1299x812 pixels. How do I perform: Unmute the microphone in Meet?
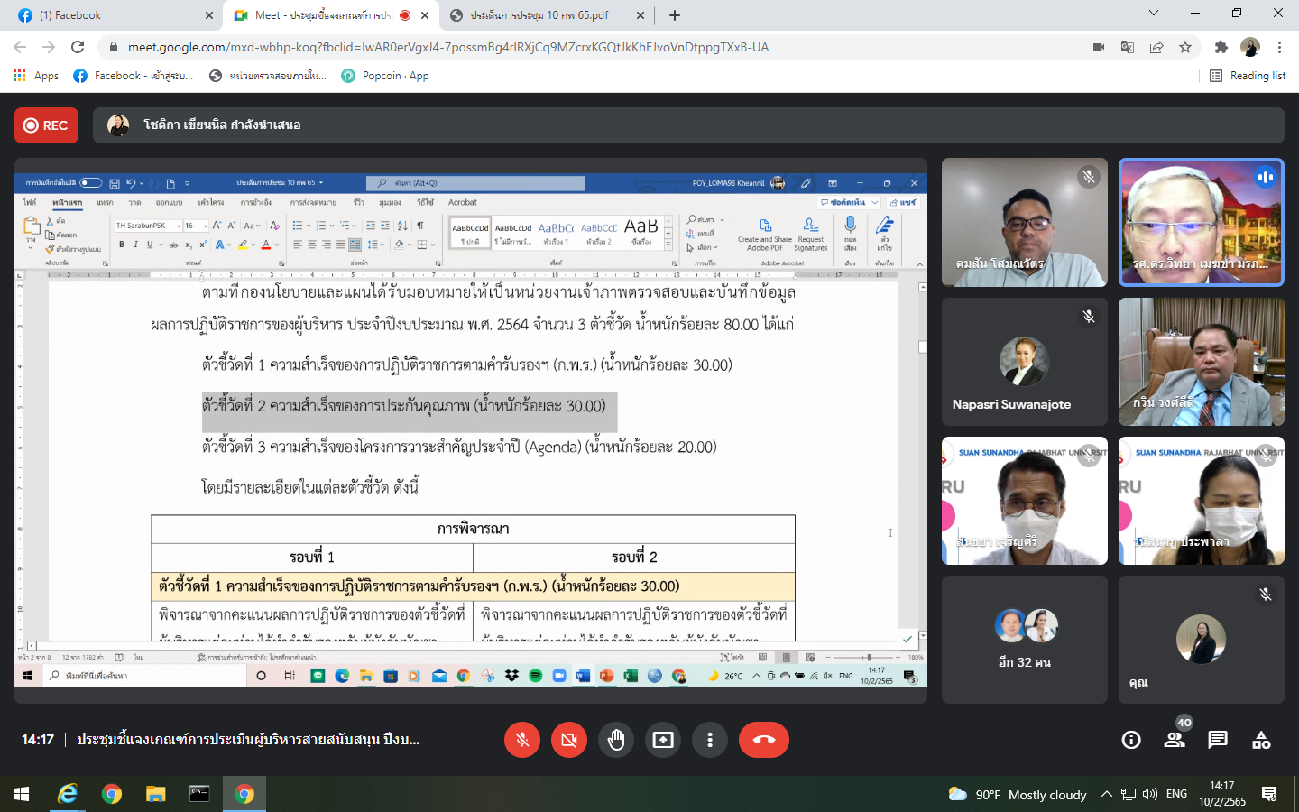[521, 740]
